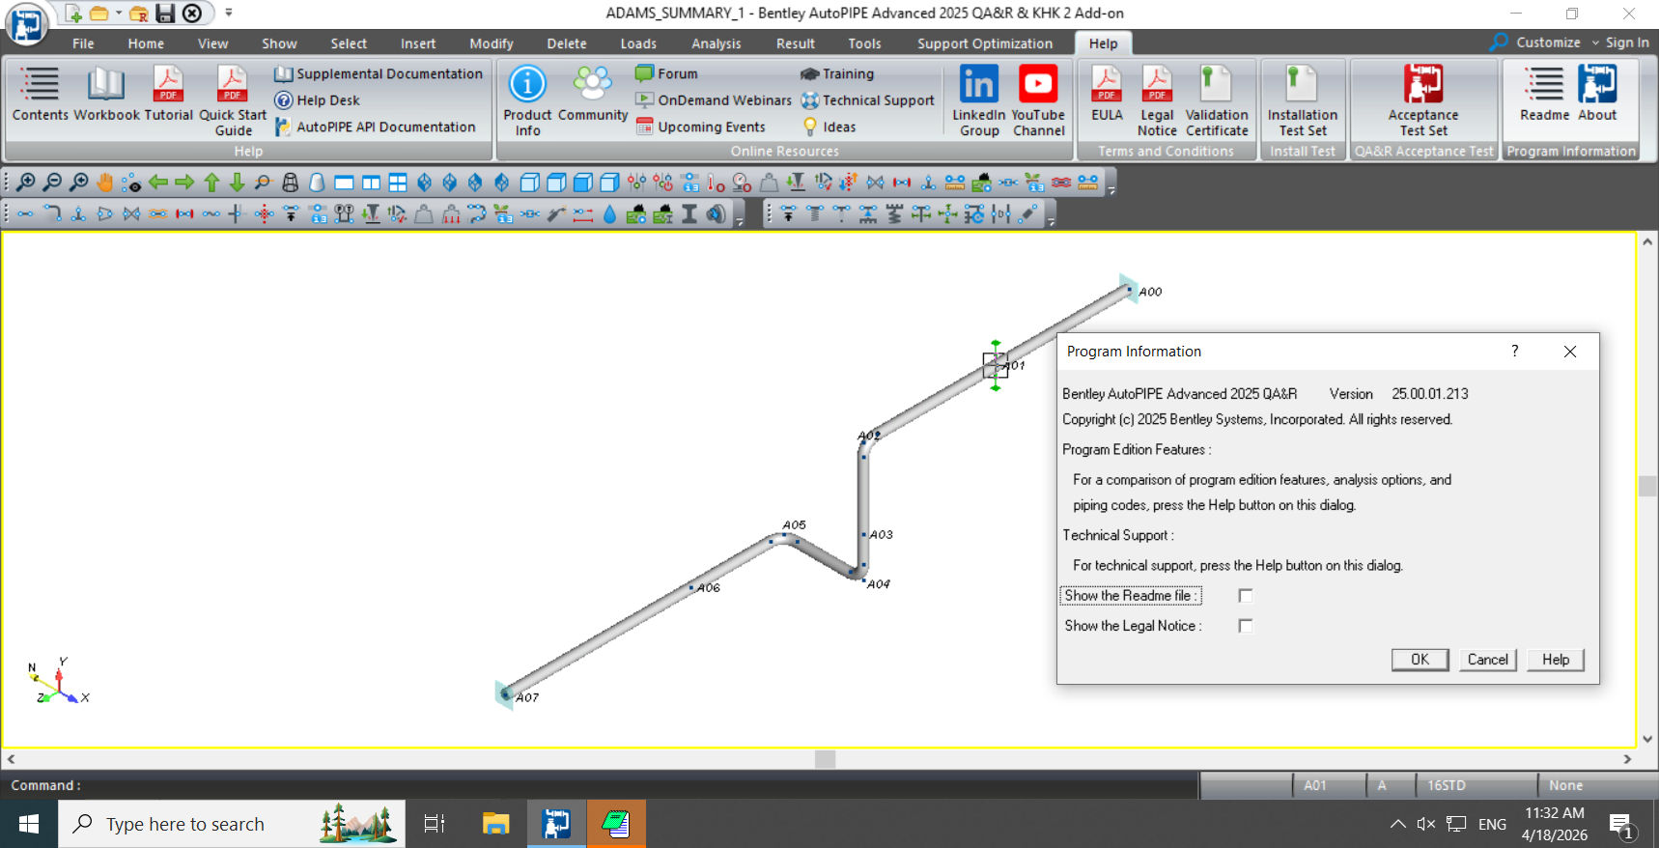
Task: Open the Tutorial PDF
Action: (168, 95)
